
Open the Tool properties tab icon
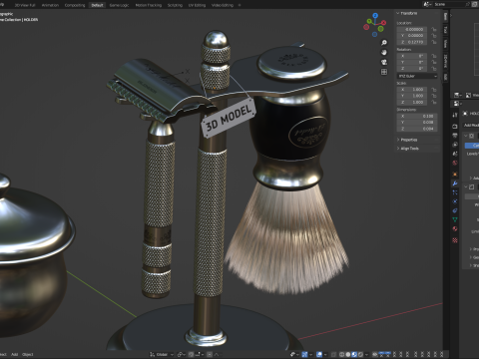(x=455, y=115)
